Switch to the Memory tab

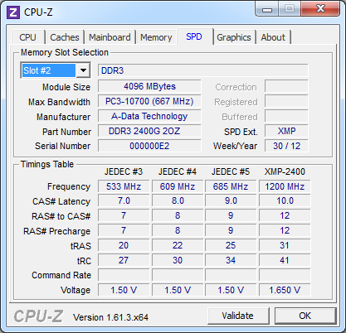tap(156, 37)
